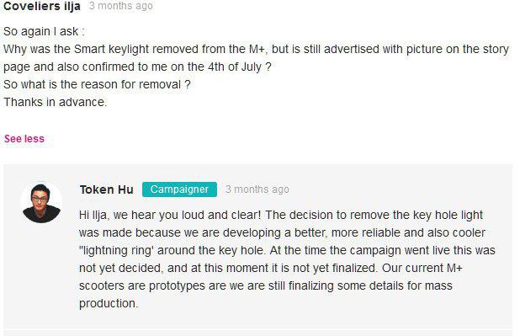The image size is (520, 336).
Task: Click "Hi Ilja, we hear you loud" reply line
Action: point(281,215)
